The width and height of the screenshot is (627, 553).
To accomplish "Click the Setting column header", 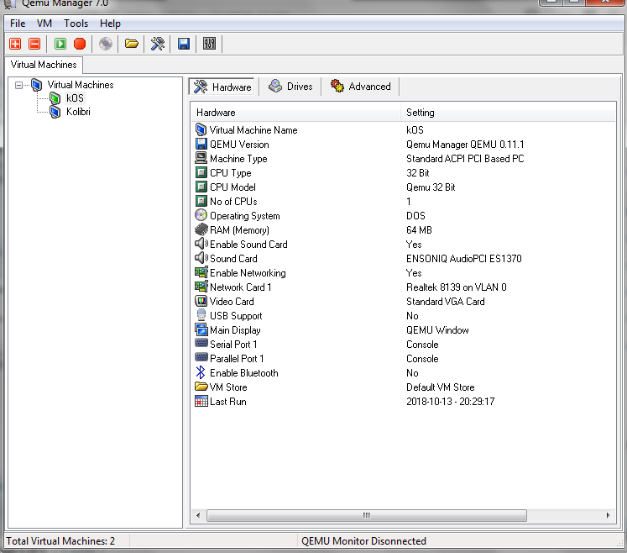I will pos(420,113).
